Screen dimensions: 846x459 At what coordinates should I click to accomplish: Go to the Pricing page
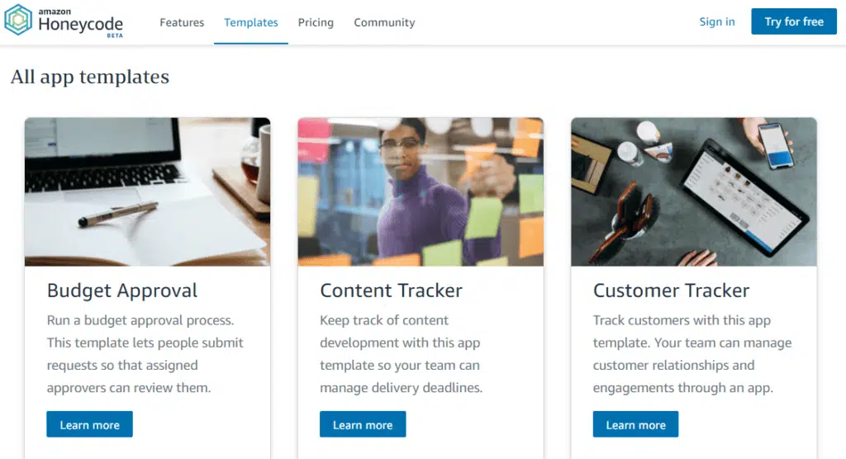pyautogui.click(x=316, y=22)
